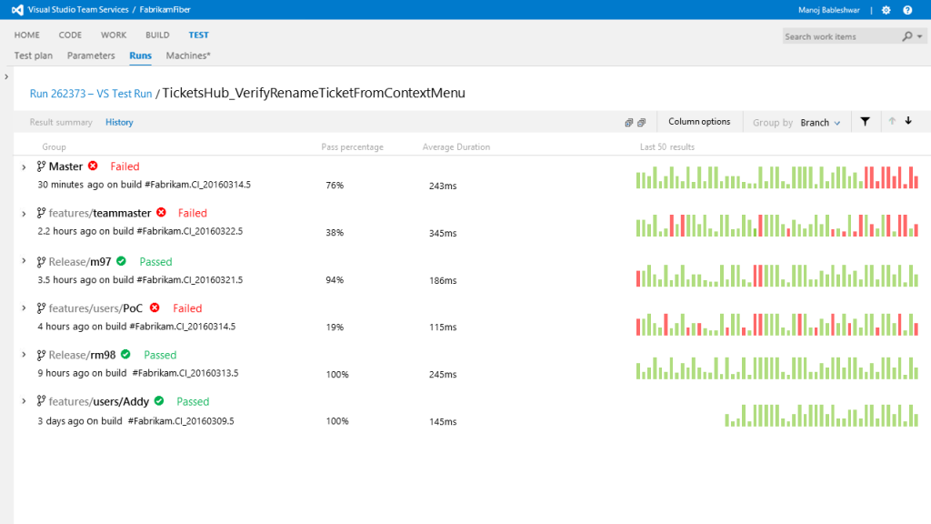Open Run 262373 – VS Test Run link
The width and height of the screenshot is (931, 524).
pos(91,94)
